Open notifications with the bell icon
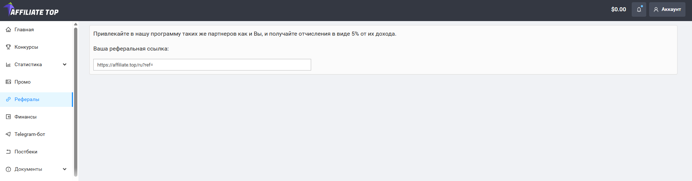 [x=639, y=9]
